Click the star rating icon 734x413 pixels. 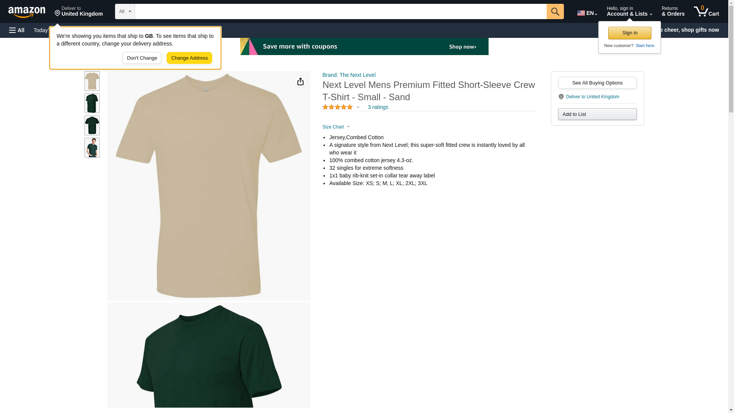pos(338,107)
